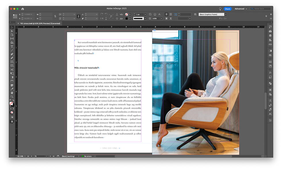The height and width of the screenshot is (169, 282).
Task: Click the X position field
Action: [x=29, y=14]
